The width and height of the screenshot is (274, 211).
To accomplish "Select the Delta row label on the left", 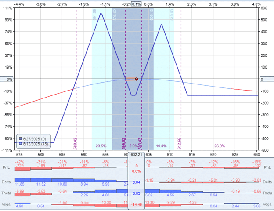I will (x=7, y=182).
